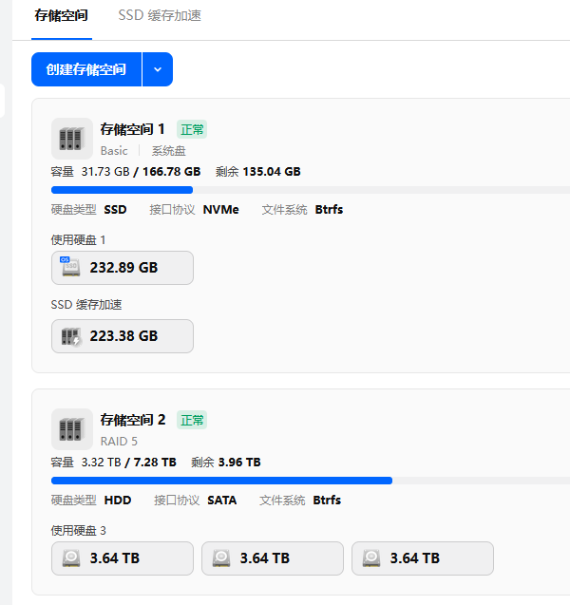Screen dimensions: 570x605
Task: Click the HDD disk type value
Action: [118, 501]
